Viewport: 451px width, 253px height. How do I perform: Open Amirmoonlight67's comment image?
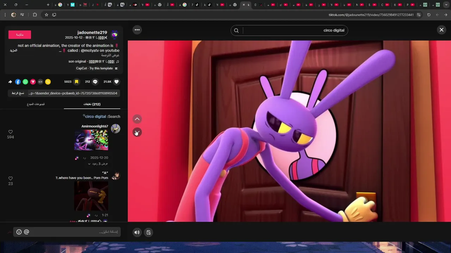pyautogui.click(x=91, y=140)
